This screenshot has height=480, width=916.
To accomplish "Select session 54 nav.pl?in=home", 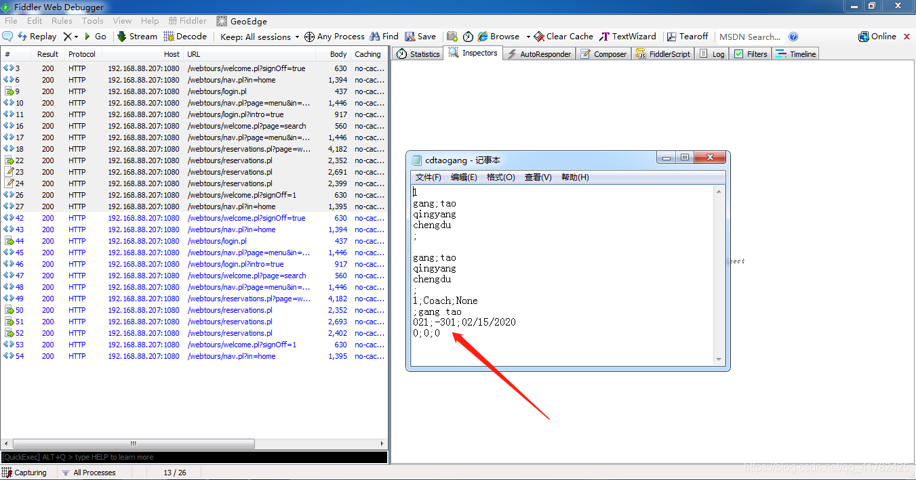I will (194, 356).
